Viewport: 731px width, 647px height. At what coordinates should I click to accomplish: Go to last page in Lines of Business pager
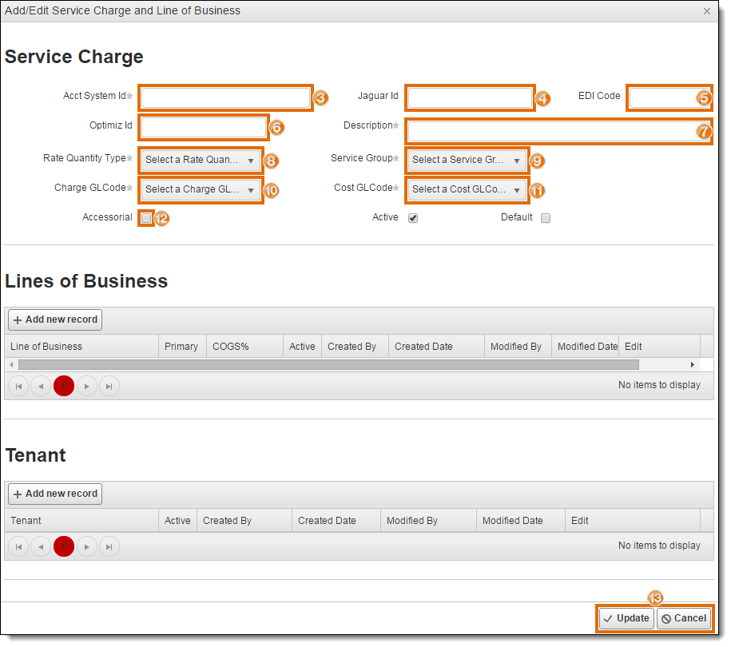[109, 387]
